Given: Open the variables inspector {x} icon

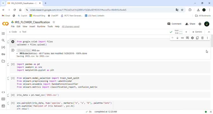Looking at the screenshot, I should tap(3, 47).
